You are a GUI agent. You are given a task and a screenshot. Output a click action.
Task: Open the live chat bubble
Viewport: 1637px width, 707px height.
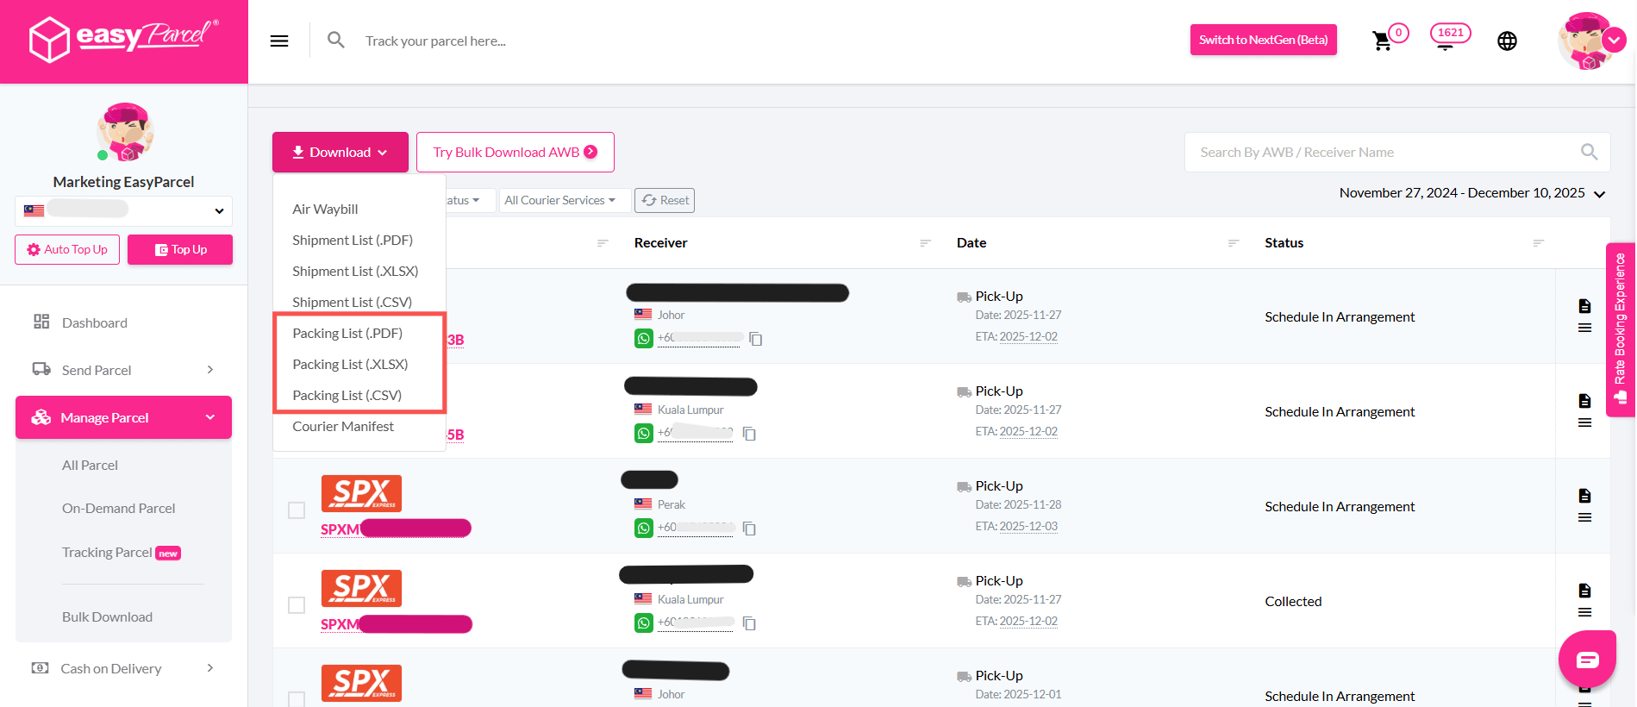click(x=1586, y=660)
